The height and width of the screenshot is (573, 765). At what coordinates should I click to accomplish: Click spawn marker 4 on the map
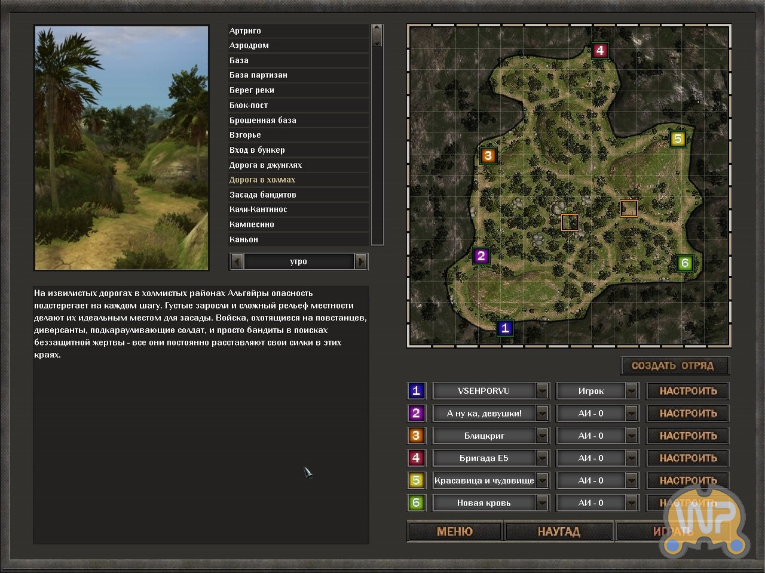coord(600,51)
